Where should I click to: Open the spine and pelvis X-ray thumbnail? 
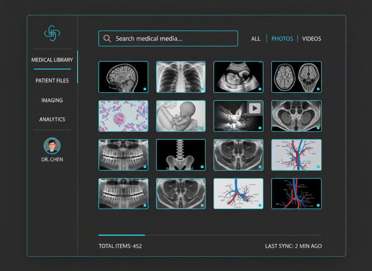tap(181, 155)
